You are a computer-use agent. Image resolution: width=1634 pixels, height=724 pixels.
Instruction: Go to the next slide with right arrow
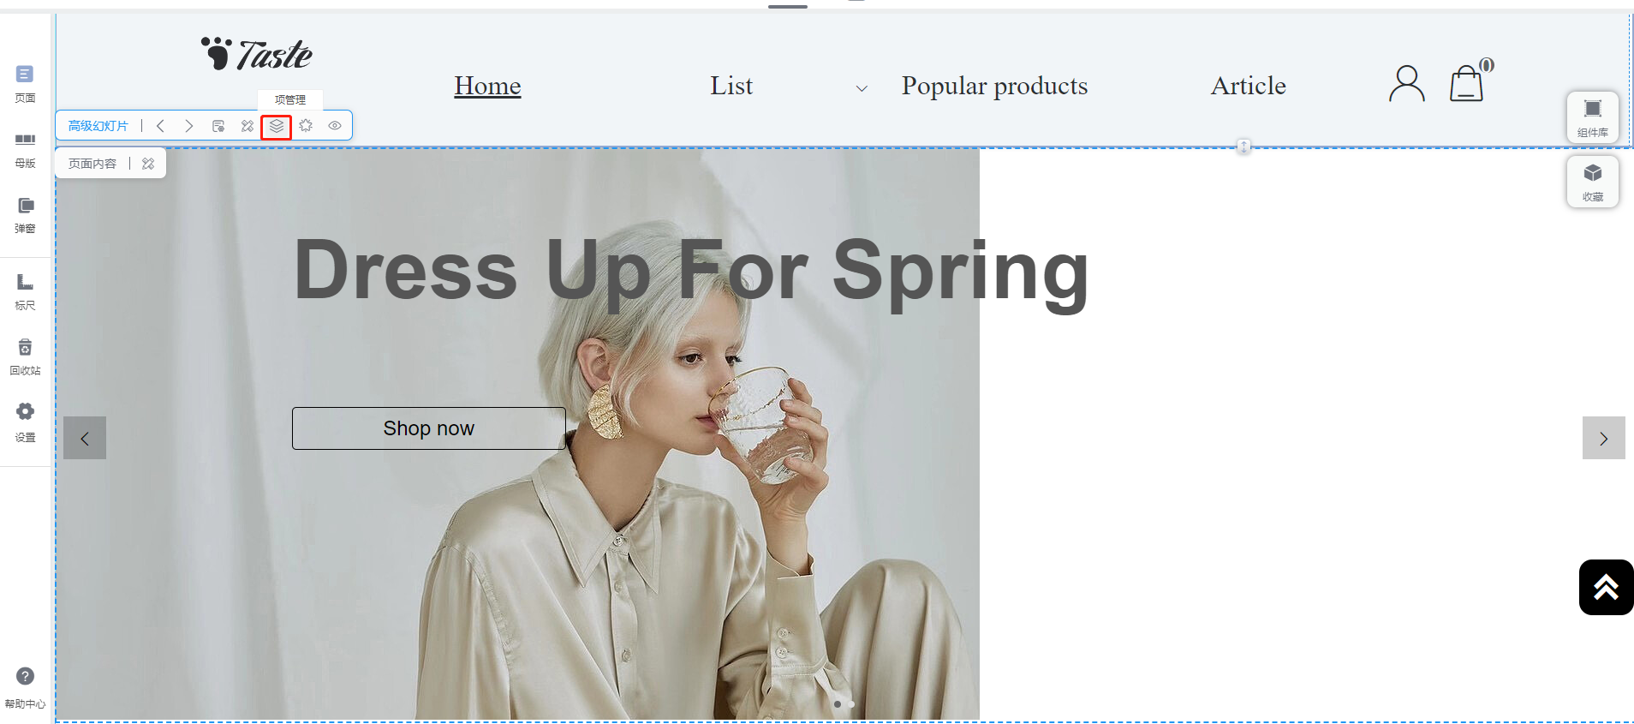(1603, 438)
